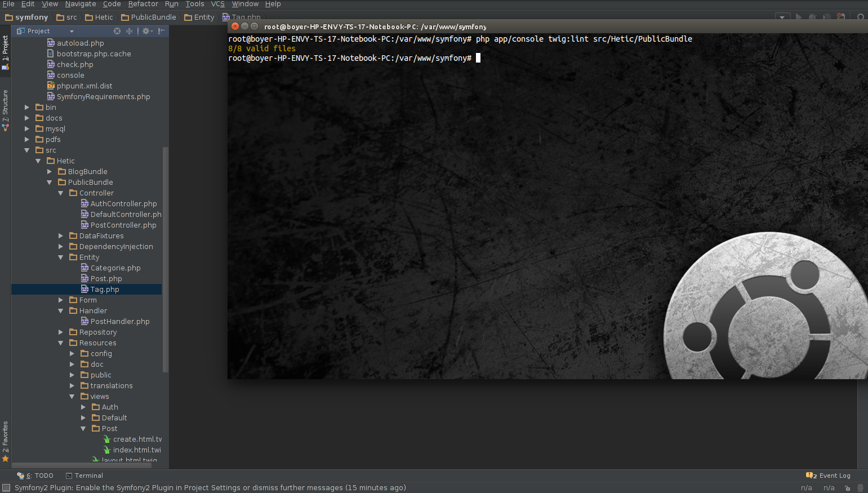The image size is (868, 493).
Task: Open the File menu
Action: tap(8, 4)
